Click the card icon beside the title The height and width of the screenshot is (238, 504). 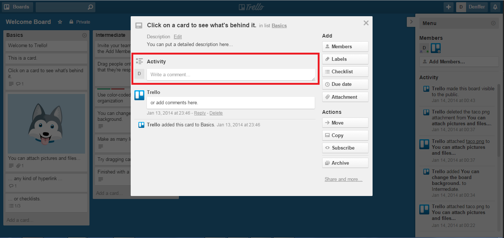coord(139,25)
